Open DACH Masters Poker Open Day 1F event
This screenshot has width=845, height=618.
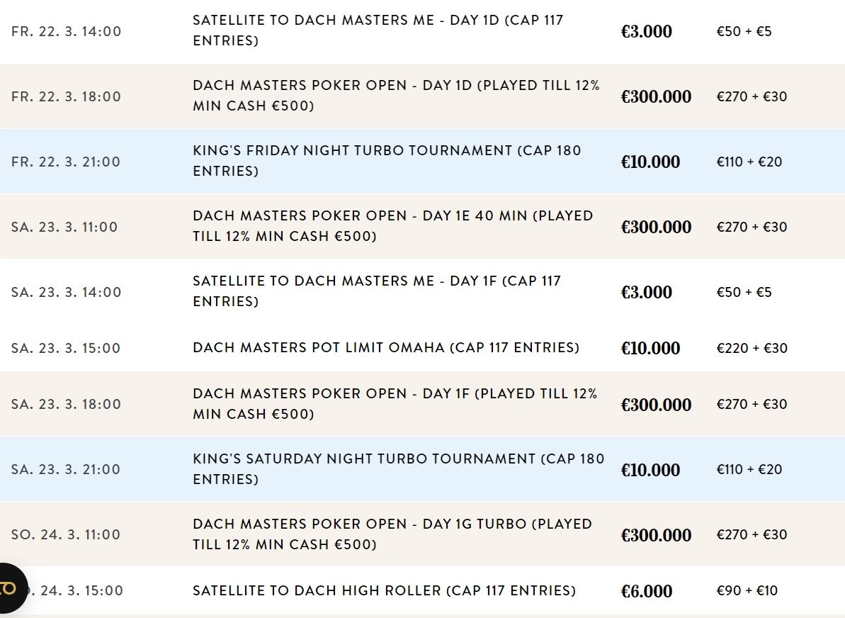pyautogui.click(x=395, y=404)
